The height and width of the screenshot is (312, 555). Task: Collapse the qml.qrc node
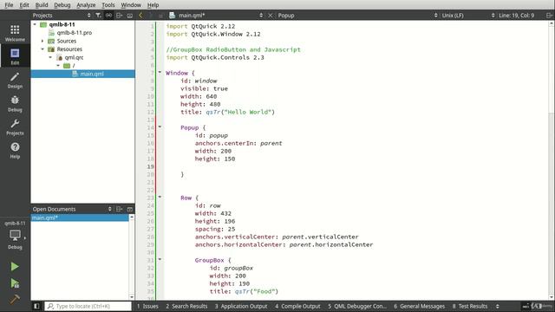point(50,57)
